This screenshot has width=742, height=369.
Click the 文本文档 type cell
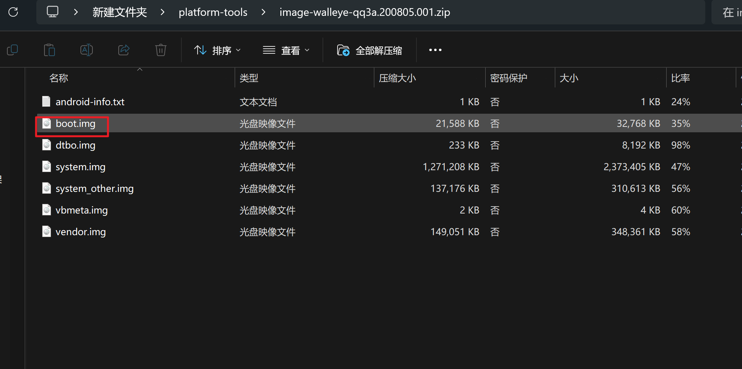tap(258, 102)
